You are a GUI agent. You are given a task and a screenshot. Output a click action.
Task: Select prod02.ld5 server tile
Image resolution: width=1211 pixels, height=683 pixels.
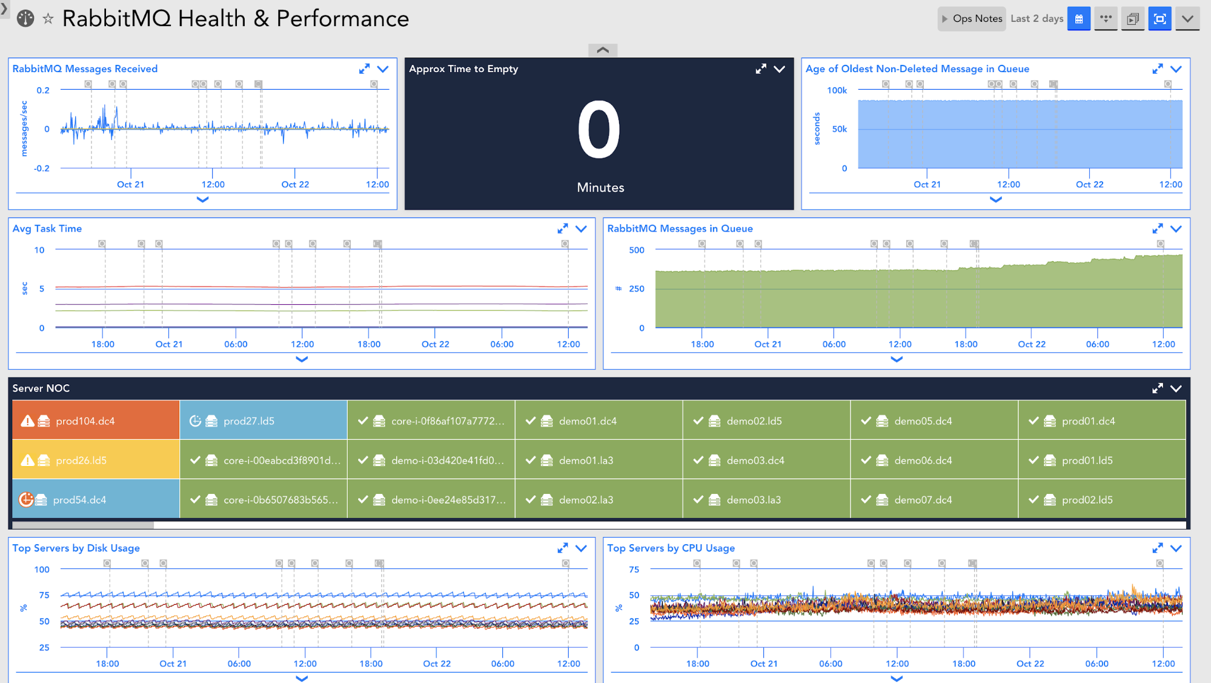(x=1102, y=499)
